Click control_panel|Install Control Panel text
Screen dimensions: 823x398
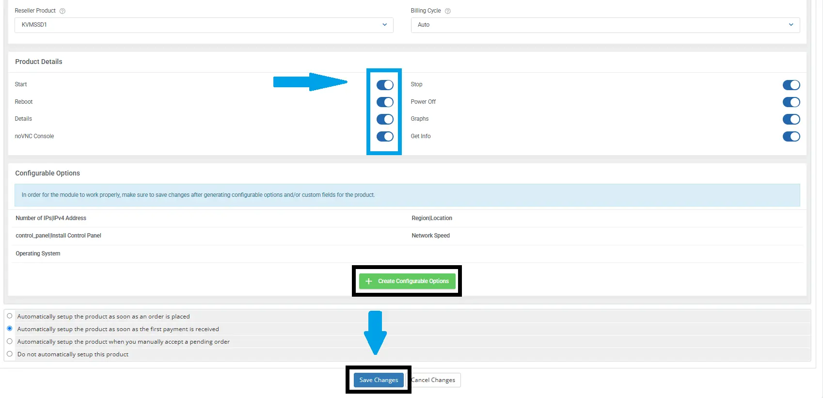pos(58,236)
